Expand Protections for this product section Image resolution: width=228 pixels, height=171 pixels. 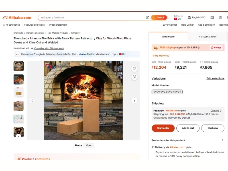[223, 141]
